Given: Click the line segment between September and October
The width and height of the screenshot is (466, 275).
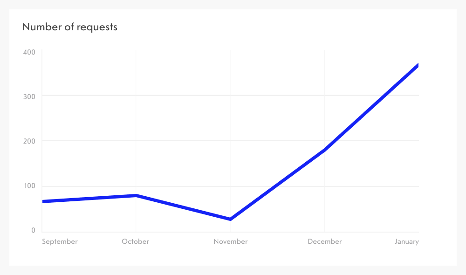Looking at the screenshot, I should 89,199.
